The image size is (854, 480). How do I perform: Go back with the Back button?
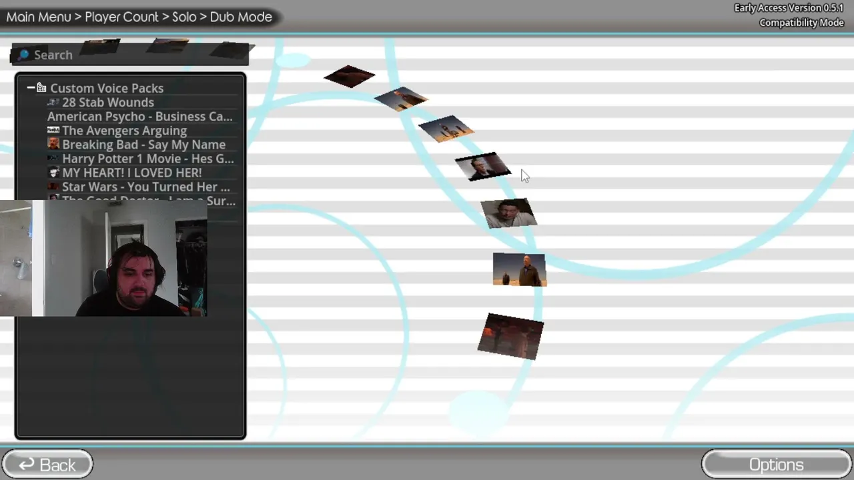47,465
